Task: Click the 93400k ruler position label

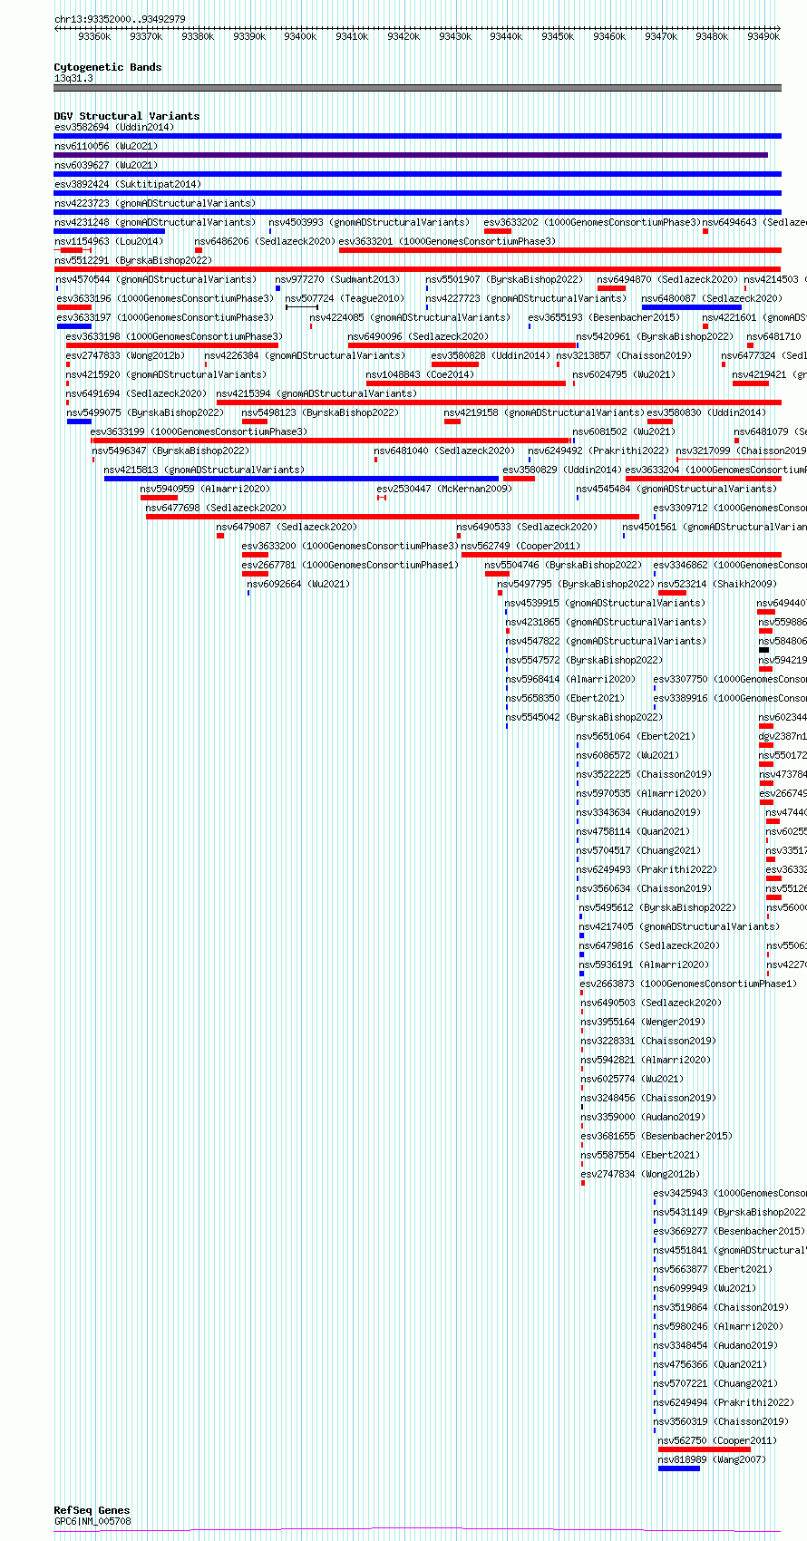Action: [300, 36]
